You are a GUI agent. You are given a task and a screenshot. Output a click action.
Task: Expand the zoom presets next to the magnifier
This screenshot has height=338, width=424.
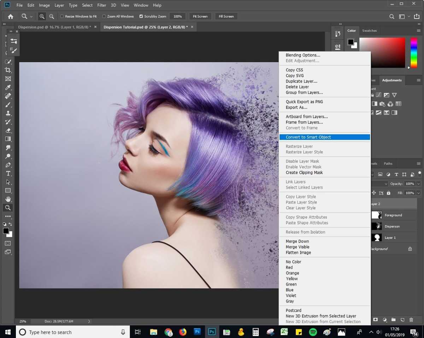click(31, 16)
